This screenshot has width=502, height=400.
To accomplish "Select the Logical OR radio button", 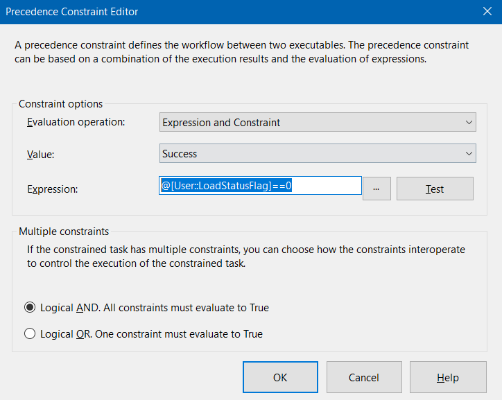I will [30, 333].
